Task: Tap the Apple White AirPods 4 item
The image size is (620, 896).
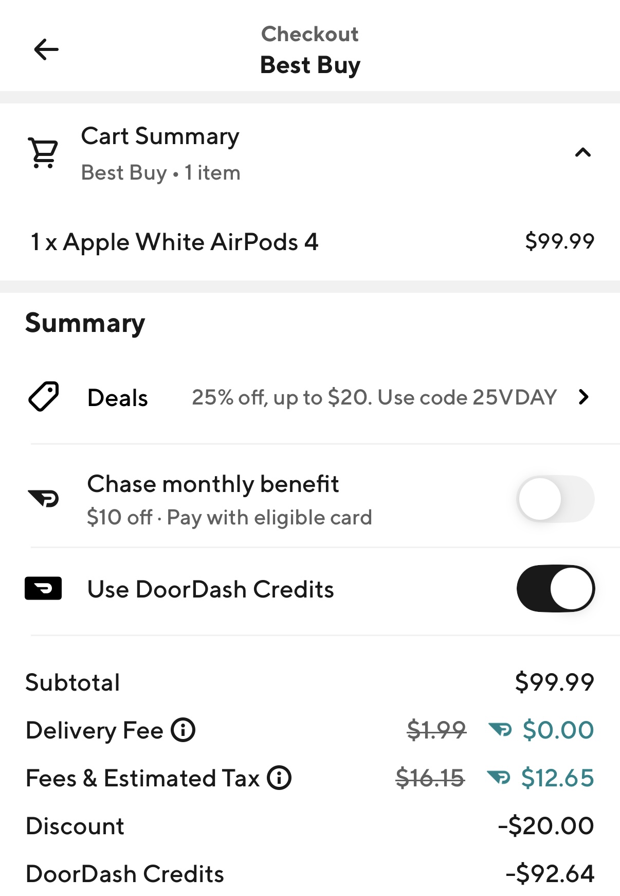Action: click(175, 242)
